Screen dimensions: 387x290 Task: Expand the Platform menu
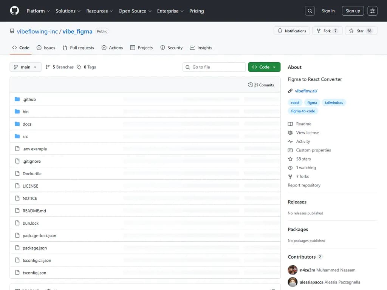(38, 11)
